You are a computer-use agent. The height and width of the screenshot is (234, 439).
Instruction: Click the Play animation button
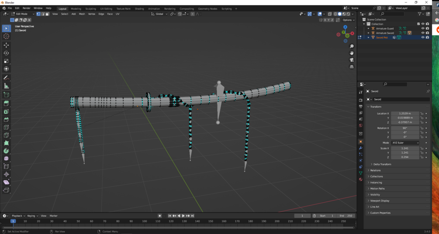[x=183, y=216]
